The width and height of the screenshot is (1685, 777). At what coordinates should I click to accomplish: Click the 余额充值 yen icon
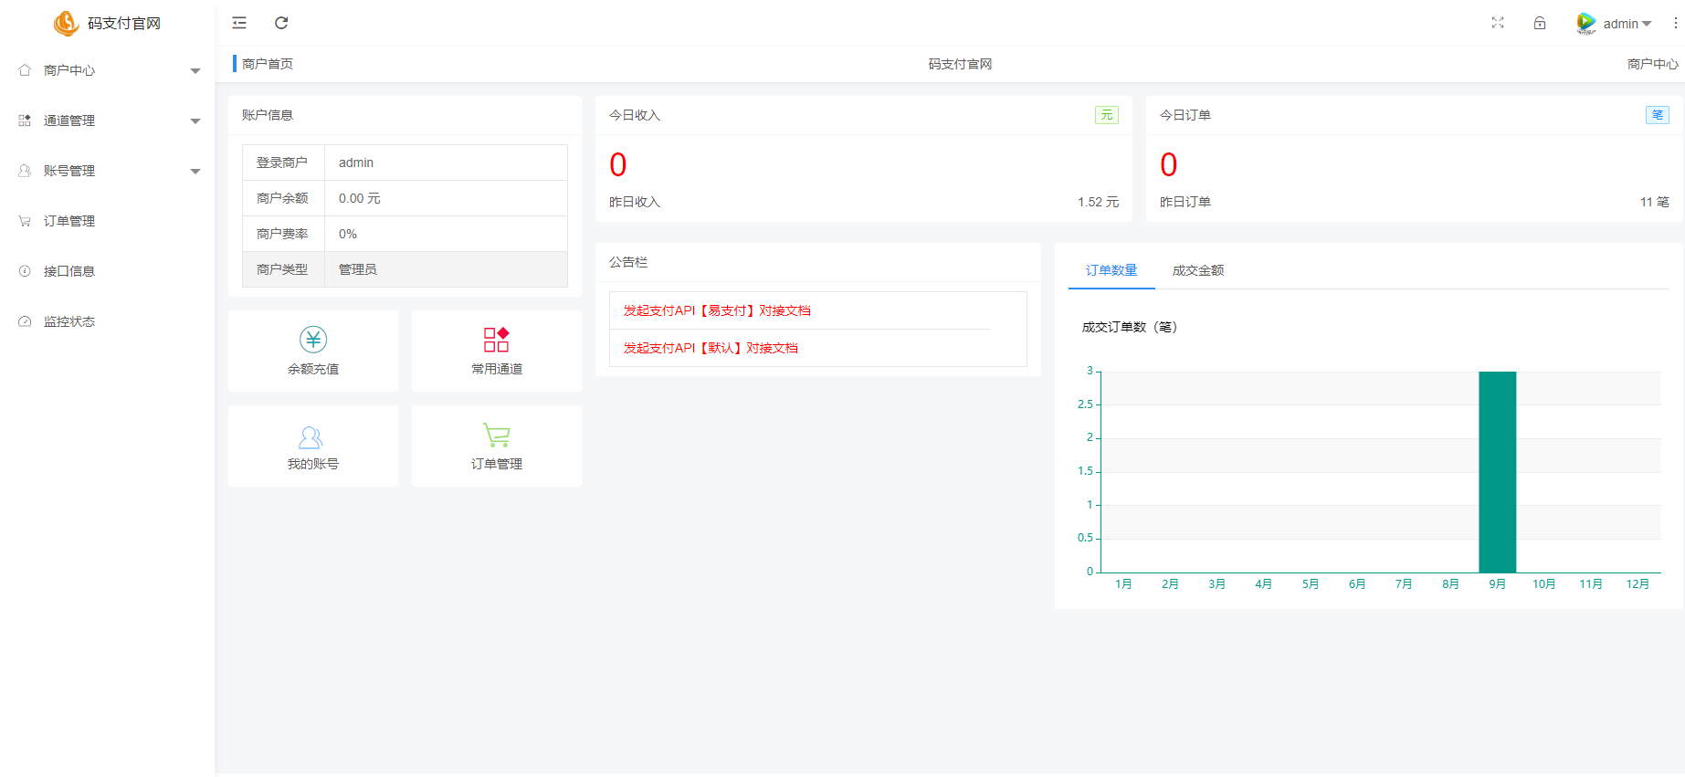tap(313, 340)
